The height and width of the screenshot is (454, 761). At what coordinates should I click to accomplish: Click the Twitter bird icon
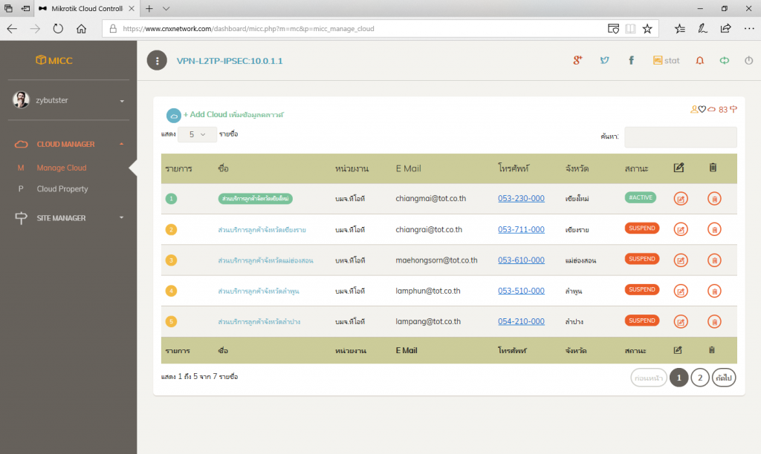tap(604, 60)
